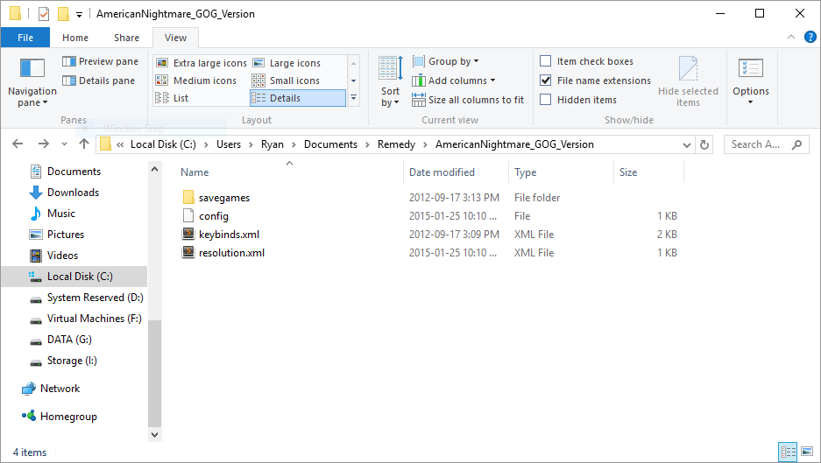The width and height of the screenshot is (821, 463).
Task: Sort by the Name column header
Action: [195, 172]
